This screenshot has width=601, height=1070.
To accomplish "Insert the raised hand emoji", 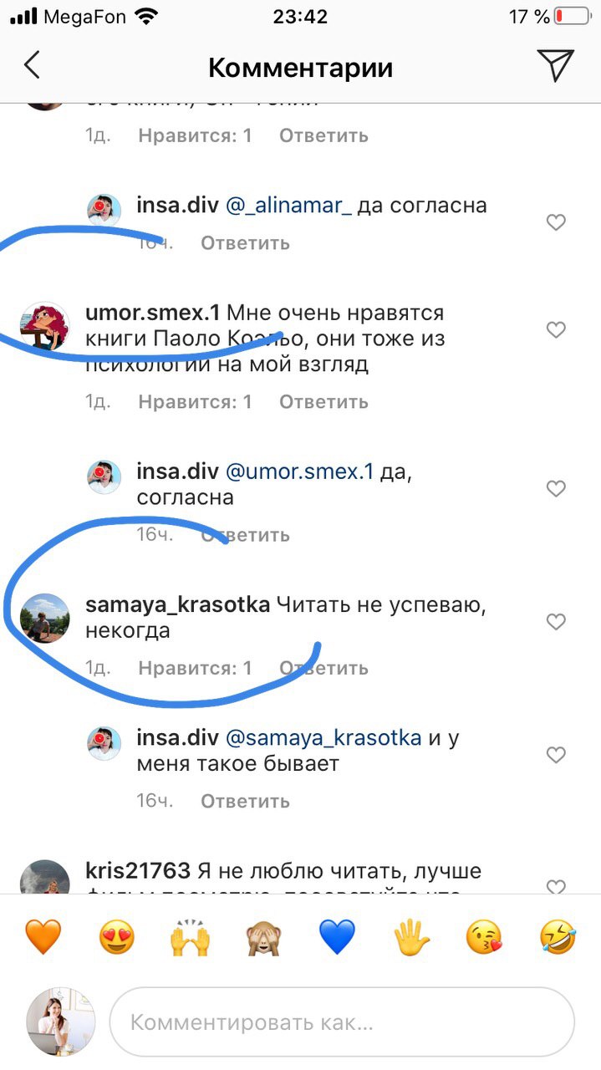I will pos(411,936).
